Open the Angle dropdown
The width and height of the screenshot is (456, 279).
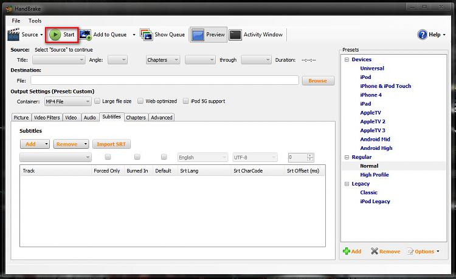point(117,60)
